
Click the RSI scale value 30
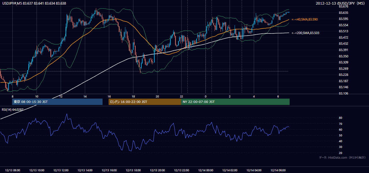click(340, 147)
